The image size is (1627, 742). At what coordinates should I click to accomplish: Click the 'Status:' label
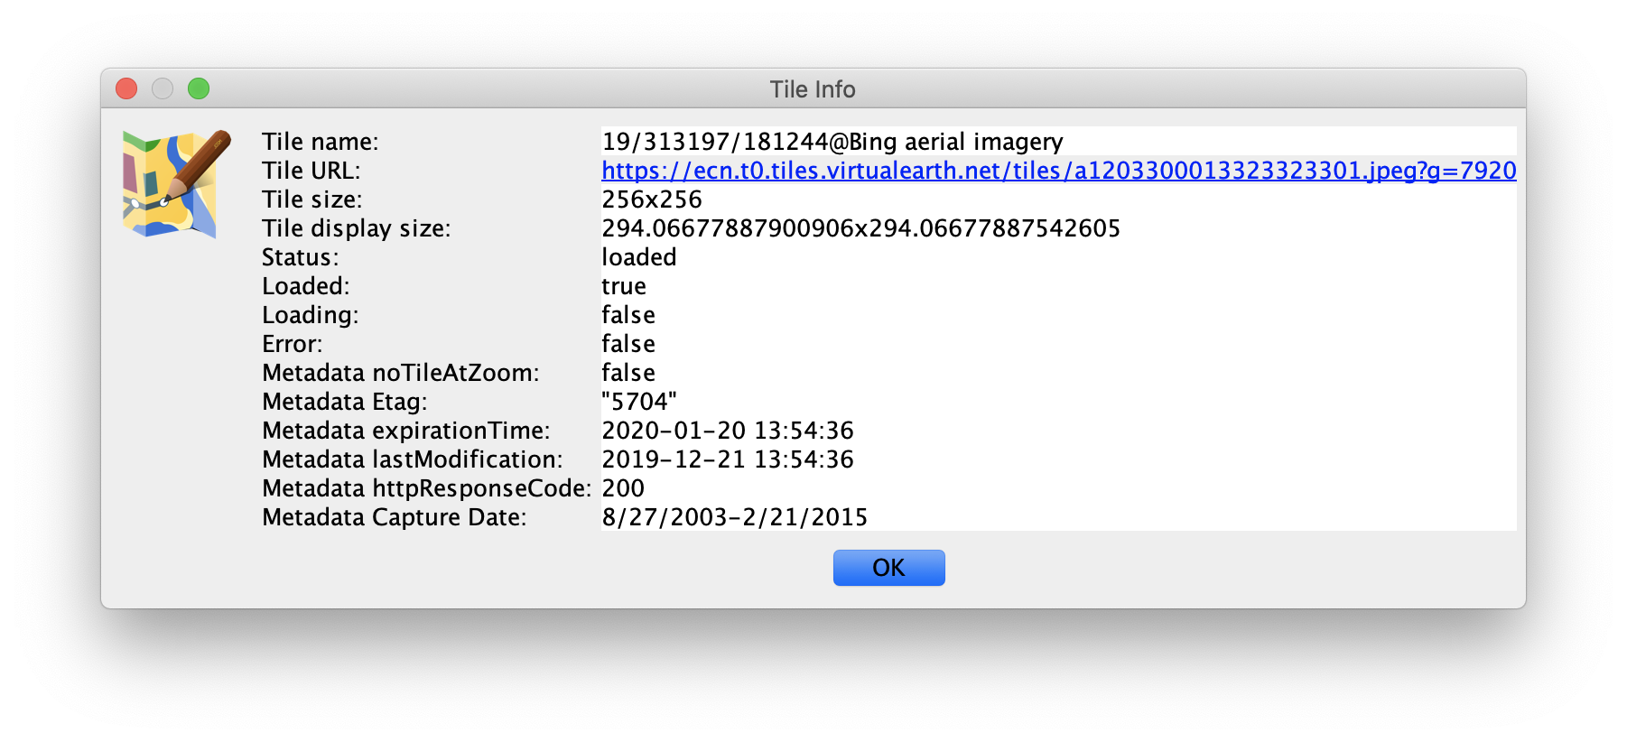click(301, 257)
